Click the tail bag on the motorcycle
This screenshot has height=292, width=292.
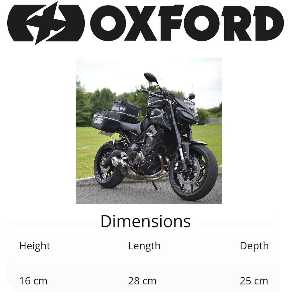pyautogui.click(x=126, y=110)
